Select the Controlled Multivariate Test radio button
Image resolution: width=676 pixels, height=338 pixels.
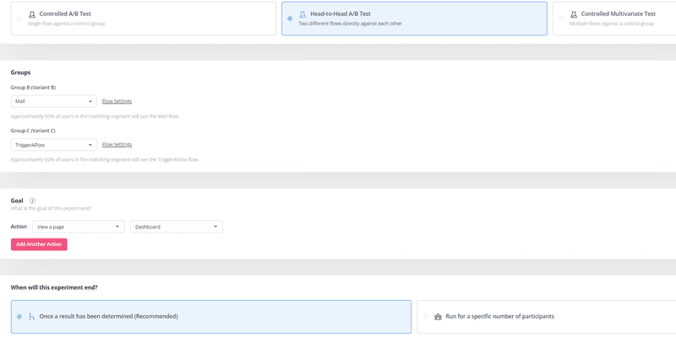pos(561,19)
